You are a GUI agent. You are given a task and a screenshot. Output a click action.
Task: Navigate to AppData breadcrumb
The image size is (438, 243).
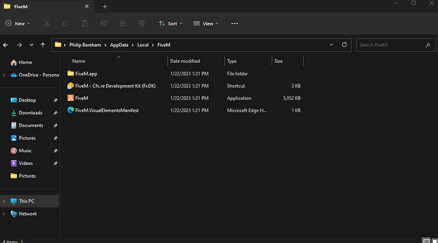tap(119, 45)
